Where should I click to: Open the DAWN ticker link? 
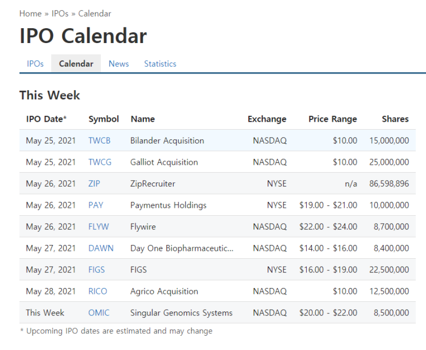[x=101, y=248]
